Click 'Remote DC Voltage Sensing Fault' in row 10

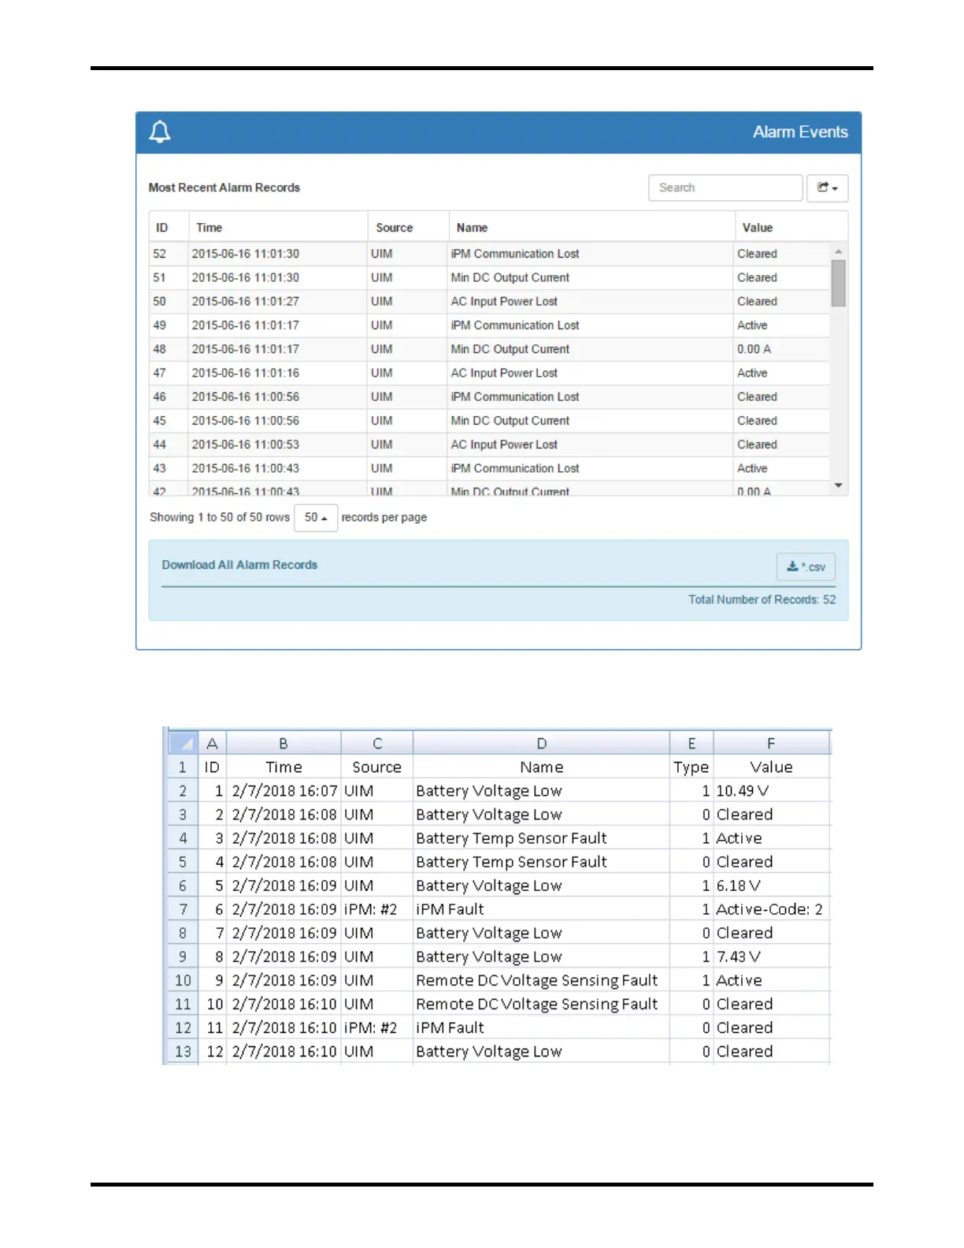click(x=542, y=980)
